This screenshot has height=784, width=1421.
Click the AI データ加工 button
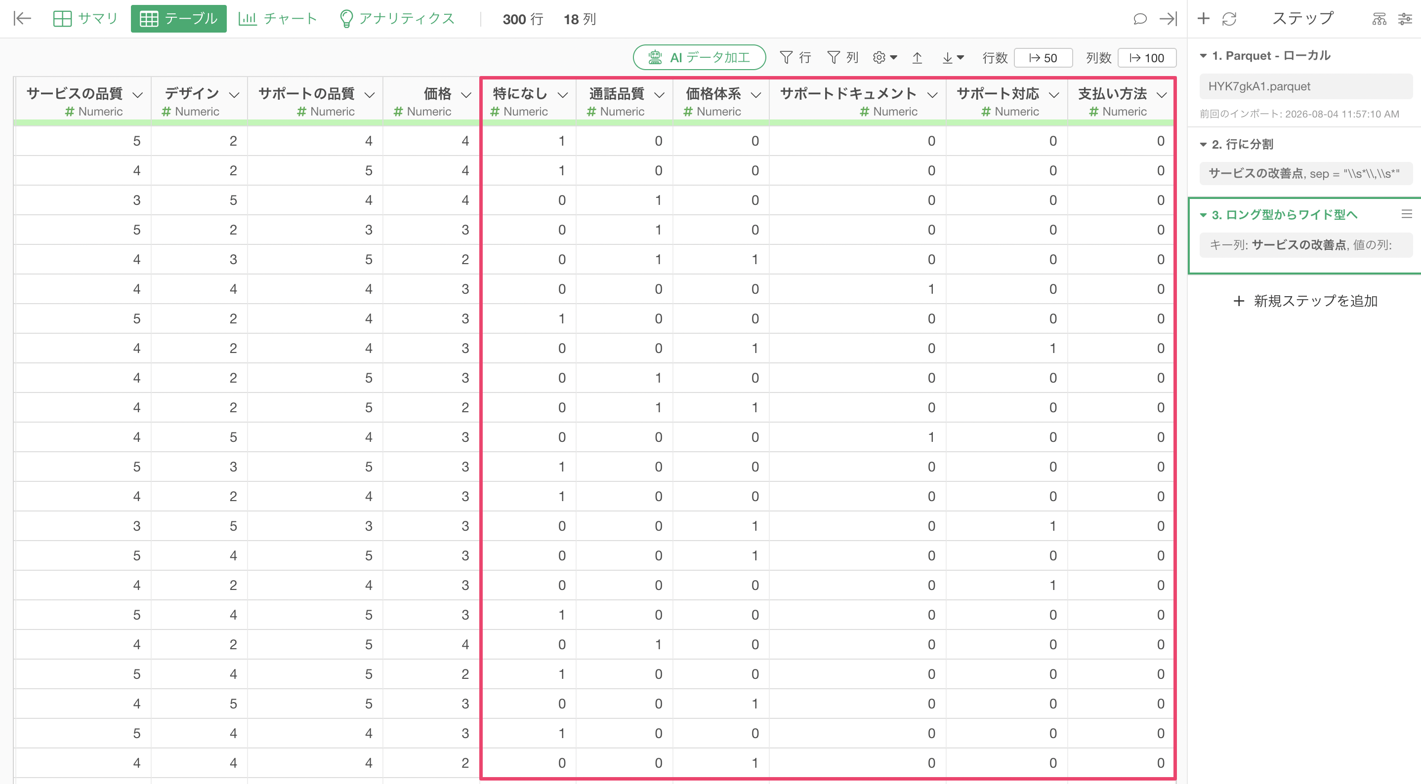pos(699,57)
